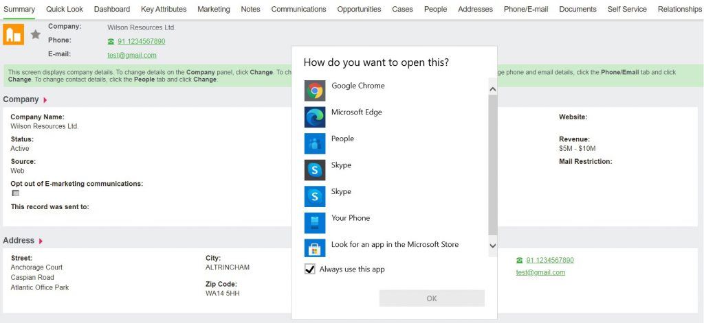This screenshot has width=704, height=323.
Task: Click the Caspian Road street line
Action: tap(32, 277)
